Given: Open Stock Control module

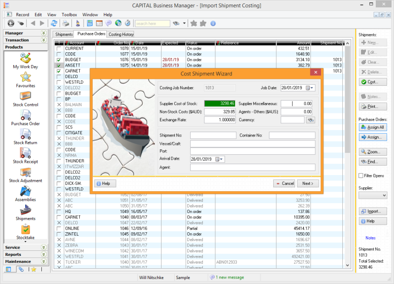Looking at the screenshot, I should [x=26, y=99].
